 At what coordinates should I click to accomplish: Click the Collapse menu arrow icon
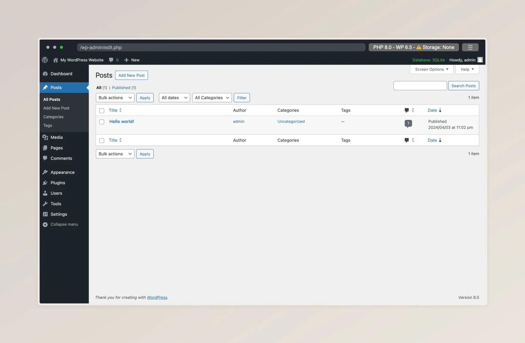(45, 224)
